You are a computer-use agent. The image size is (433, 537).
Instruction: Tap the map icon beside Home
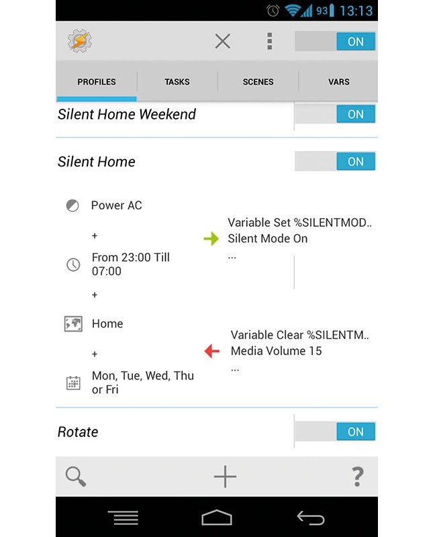pyautogui.click(x=73, y=324)
